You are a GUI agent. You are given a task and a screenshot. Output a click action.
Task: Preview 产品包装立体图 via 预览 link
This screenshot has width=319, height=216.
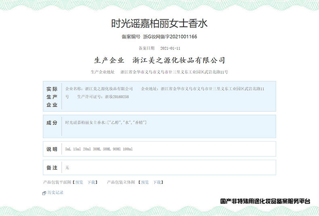coord(145,182)
